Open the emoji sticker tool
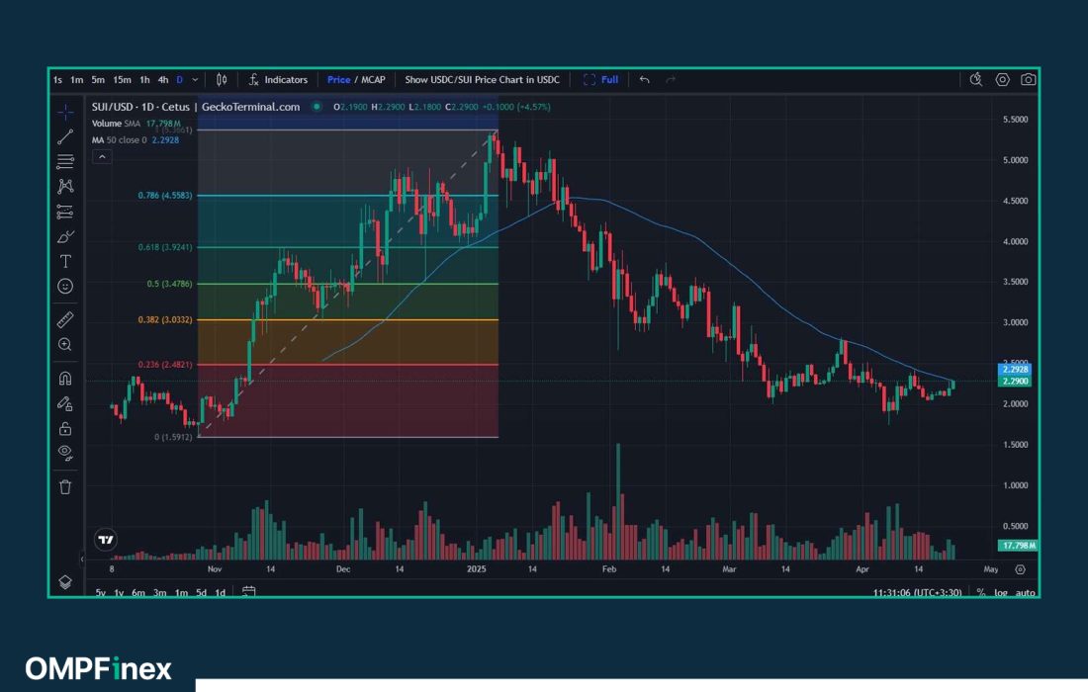The width and height of the screenshot is (1088, 692). point(65,286)
